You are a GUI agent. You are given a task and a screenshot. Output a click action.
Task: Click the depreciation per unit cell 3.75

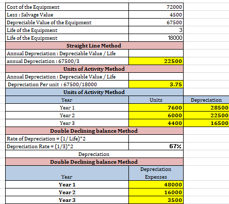click(x=156, y=84)
